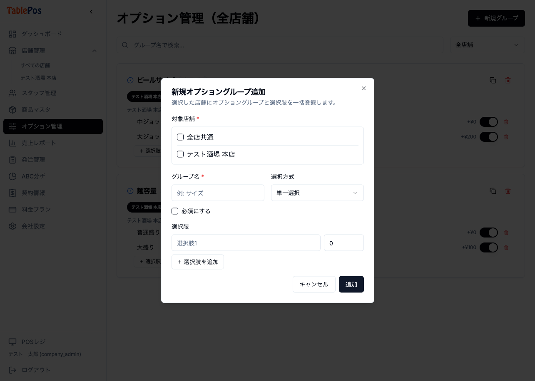Collapse the 店舗管理 section chevron
The image size is (535, 381).
tap(95, 51)
